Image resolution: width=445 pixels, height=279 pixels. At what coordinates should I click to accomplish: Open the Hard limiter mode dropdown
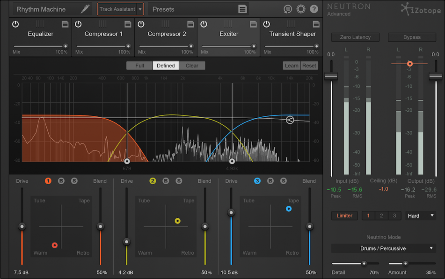pyautogui.click(x=420, y=215)
